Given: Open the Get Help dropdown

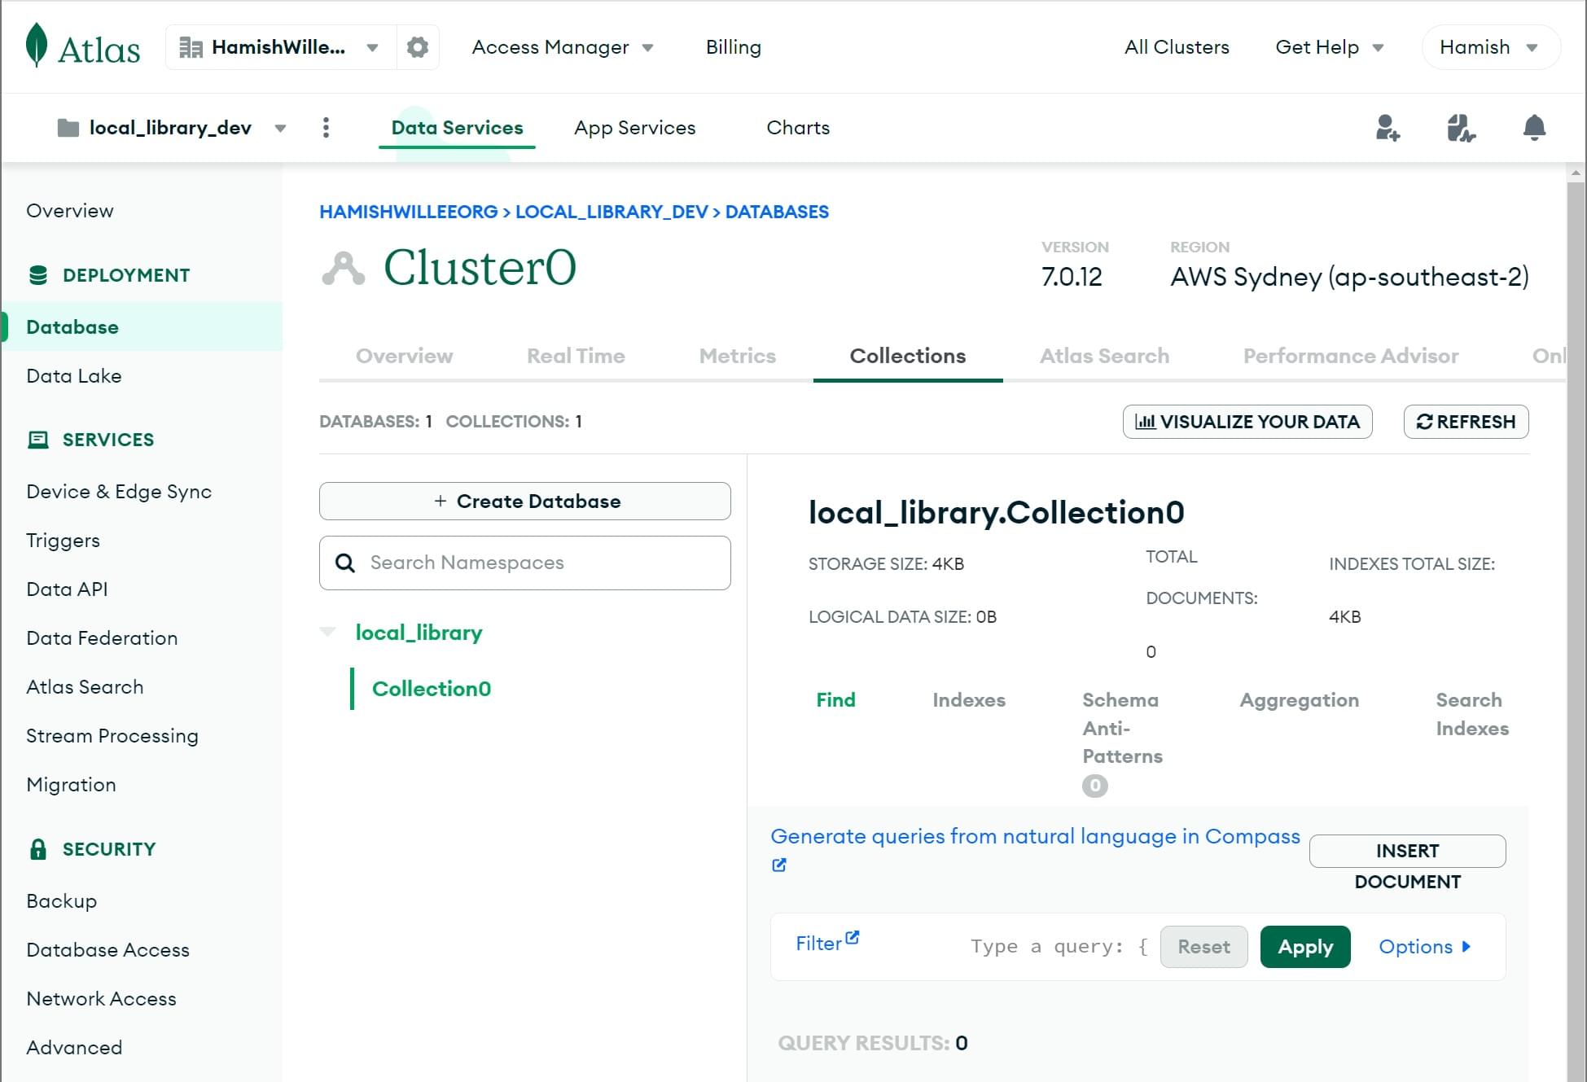Looking at the screenshot, I should 1328,46.
